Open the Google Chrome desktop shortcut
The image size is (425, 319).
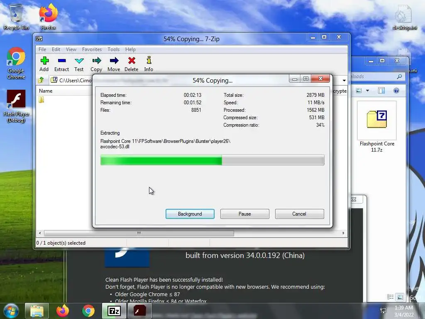pyautogui.click(x=16, y=64)
